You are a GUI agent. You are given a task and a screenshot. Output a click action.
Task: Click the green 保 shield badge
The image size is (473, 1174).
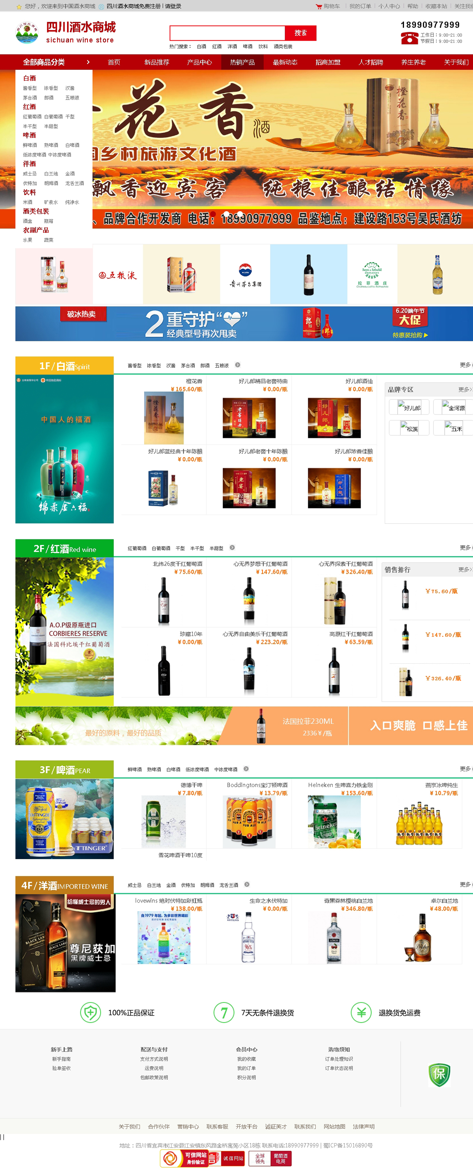[439, 1074]
